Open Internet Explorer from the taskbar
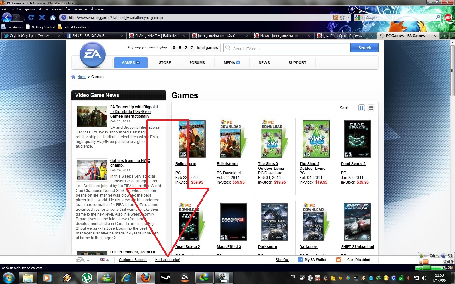This screenshot has height=284, width=455. click(x=126, y=278)
